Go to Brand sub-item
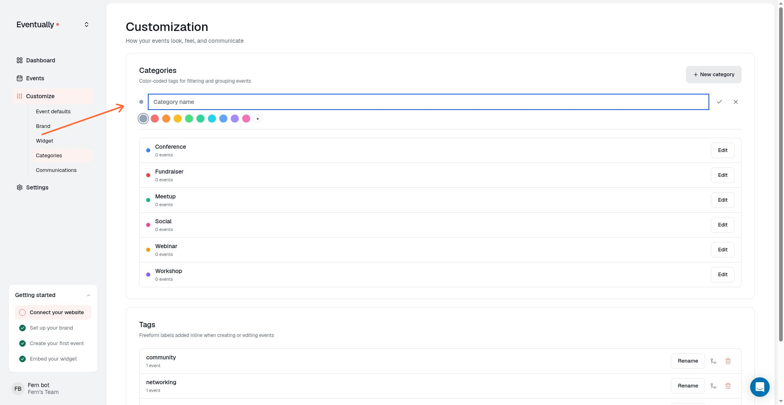 62,126
